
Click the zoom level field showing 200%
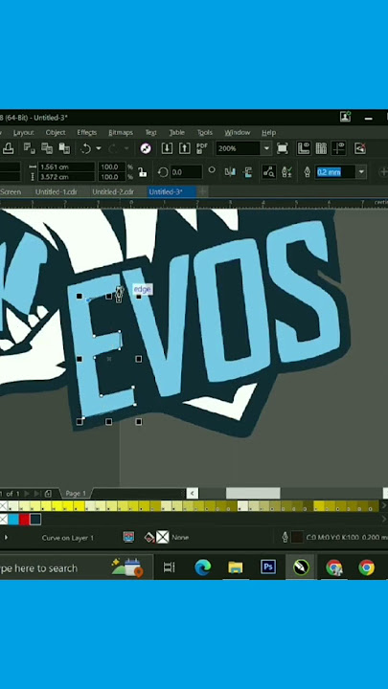[x=238, y=148]
